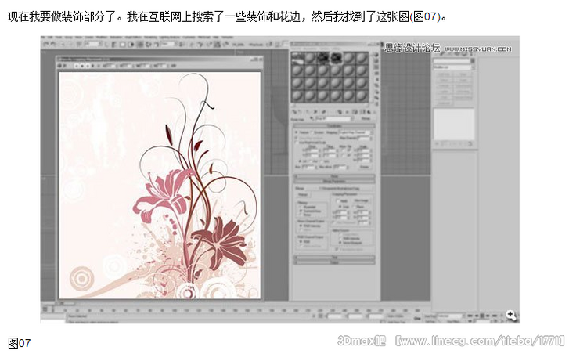Select the first material slot with bitmap texture
The width and height of the screenshot is (587, 354).
tap(297, 58)
